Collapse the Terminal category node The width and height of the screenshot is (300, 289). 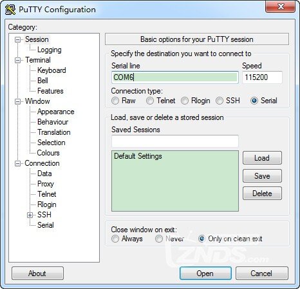(x=18, y=60)
